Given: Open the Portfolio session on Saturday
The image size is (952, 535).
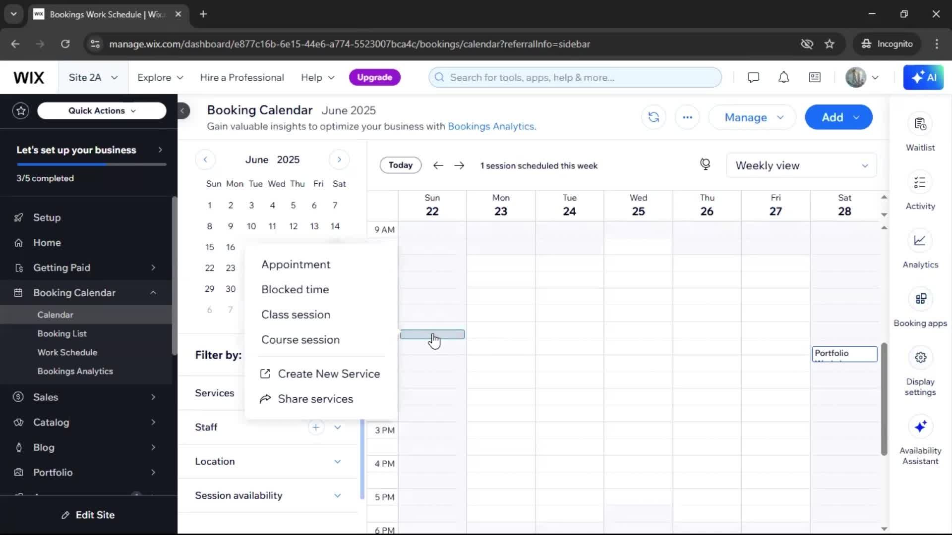Looking at the screenshot, I should point(844,354).
